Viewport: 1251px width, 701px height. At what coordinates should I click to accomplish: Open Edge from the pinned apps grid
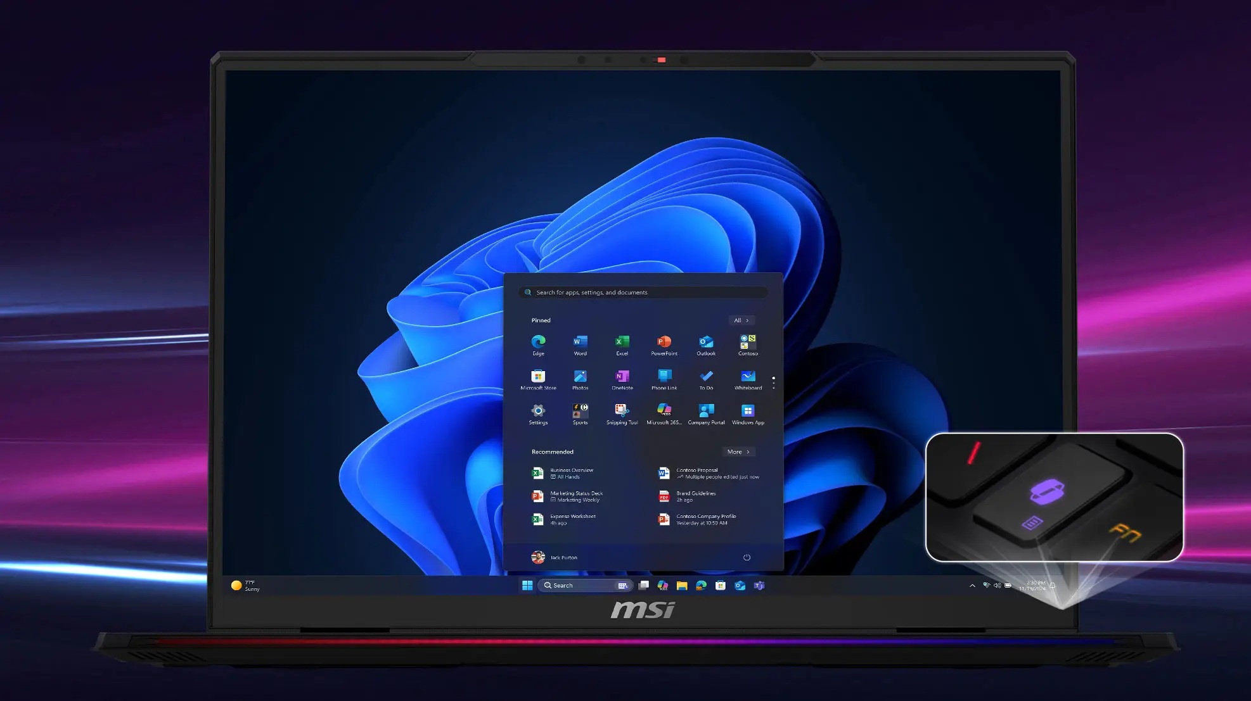pos(538,345)
